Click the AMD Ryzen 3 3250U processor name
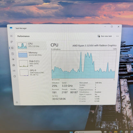This screenshot has height=133, width=133. (x=94, y=45)
